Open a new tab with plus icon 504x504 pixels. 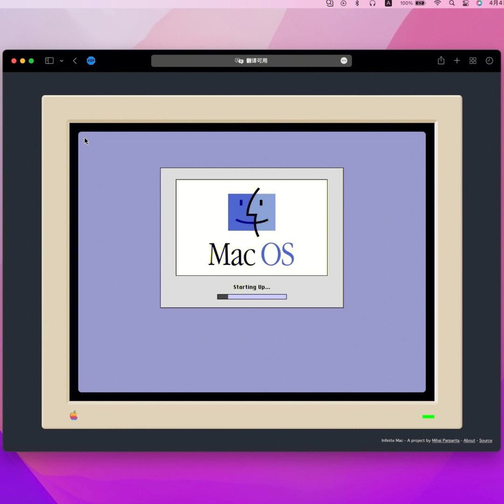coord(457,61)
